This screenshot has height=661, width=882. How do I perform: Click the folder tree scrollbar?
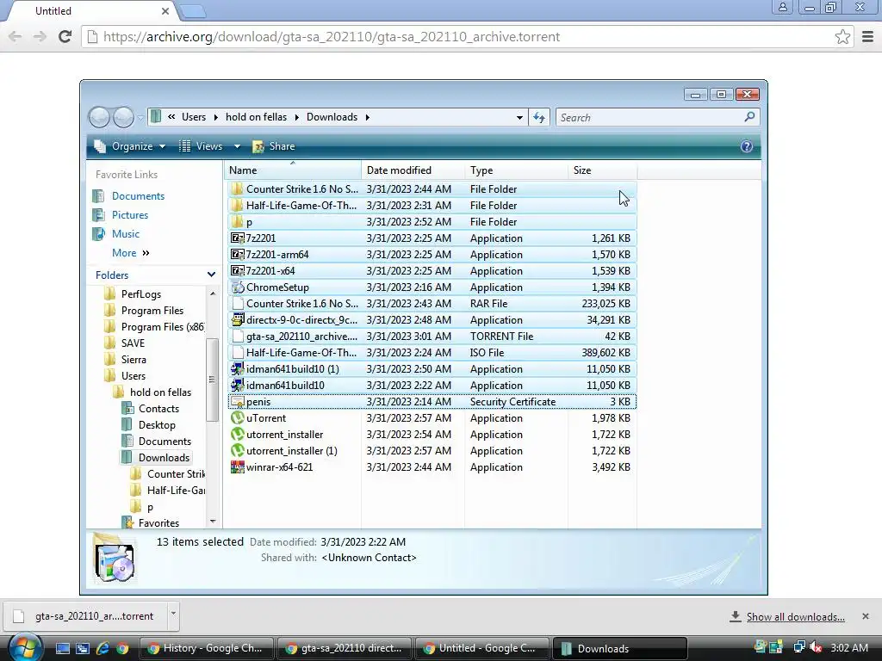coord(212,380)
